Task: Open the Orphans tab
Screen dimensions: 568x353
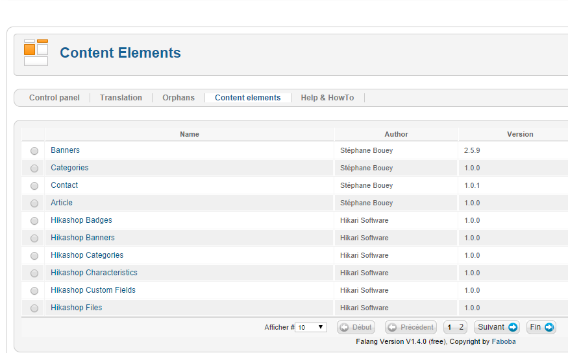Action: click(x=179, y=98)
